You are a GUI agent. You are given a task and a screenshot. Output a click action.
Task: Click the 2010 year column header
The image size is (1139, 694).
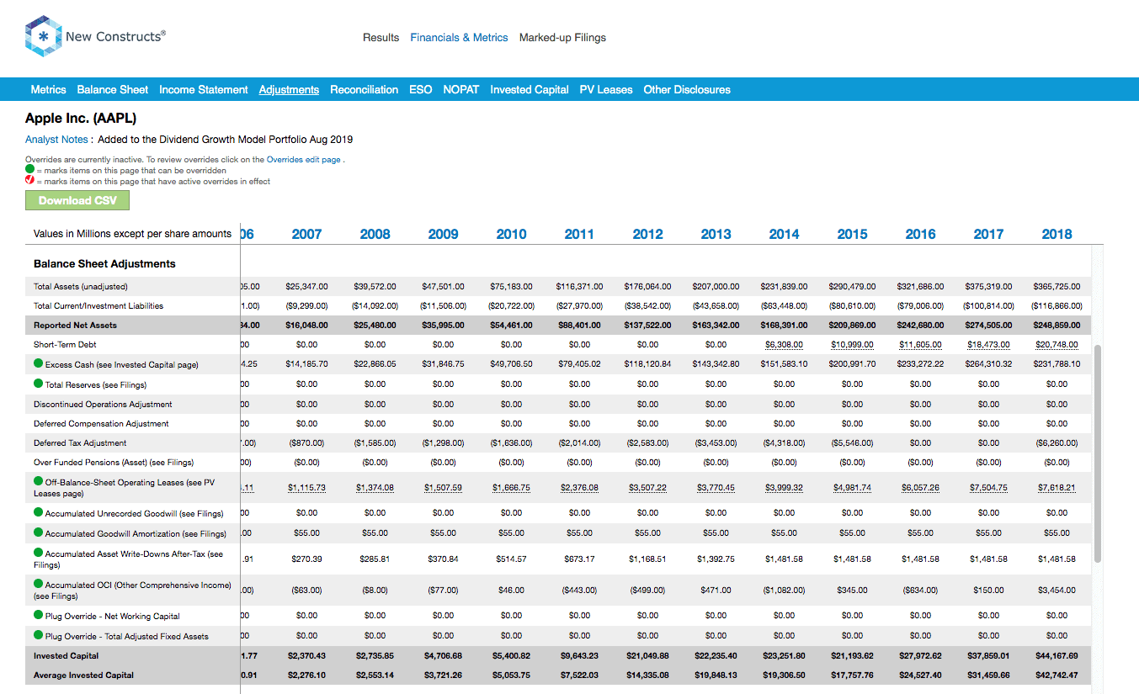point(511,235)
